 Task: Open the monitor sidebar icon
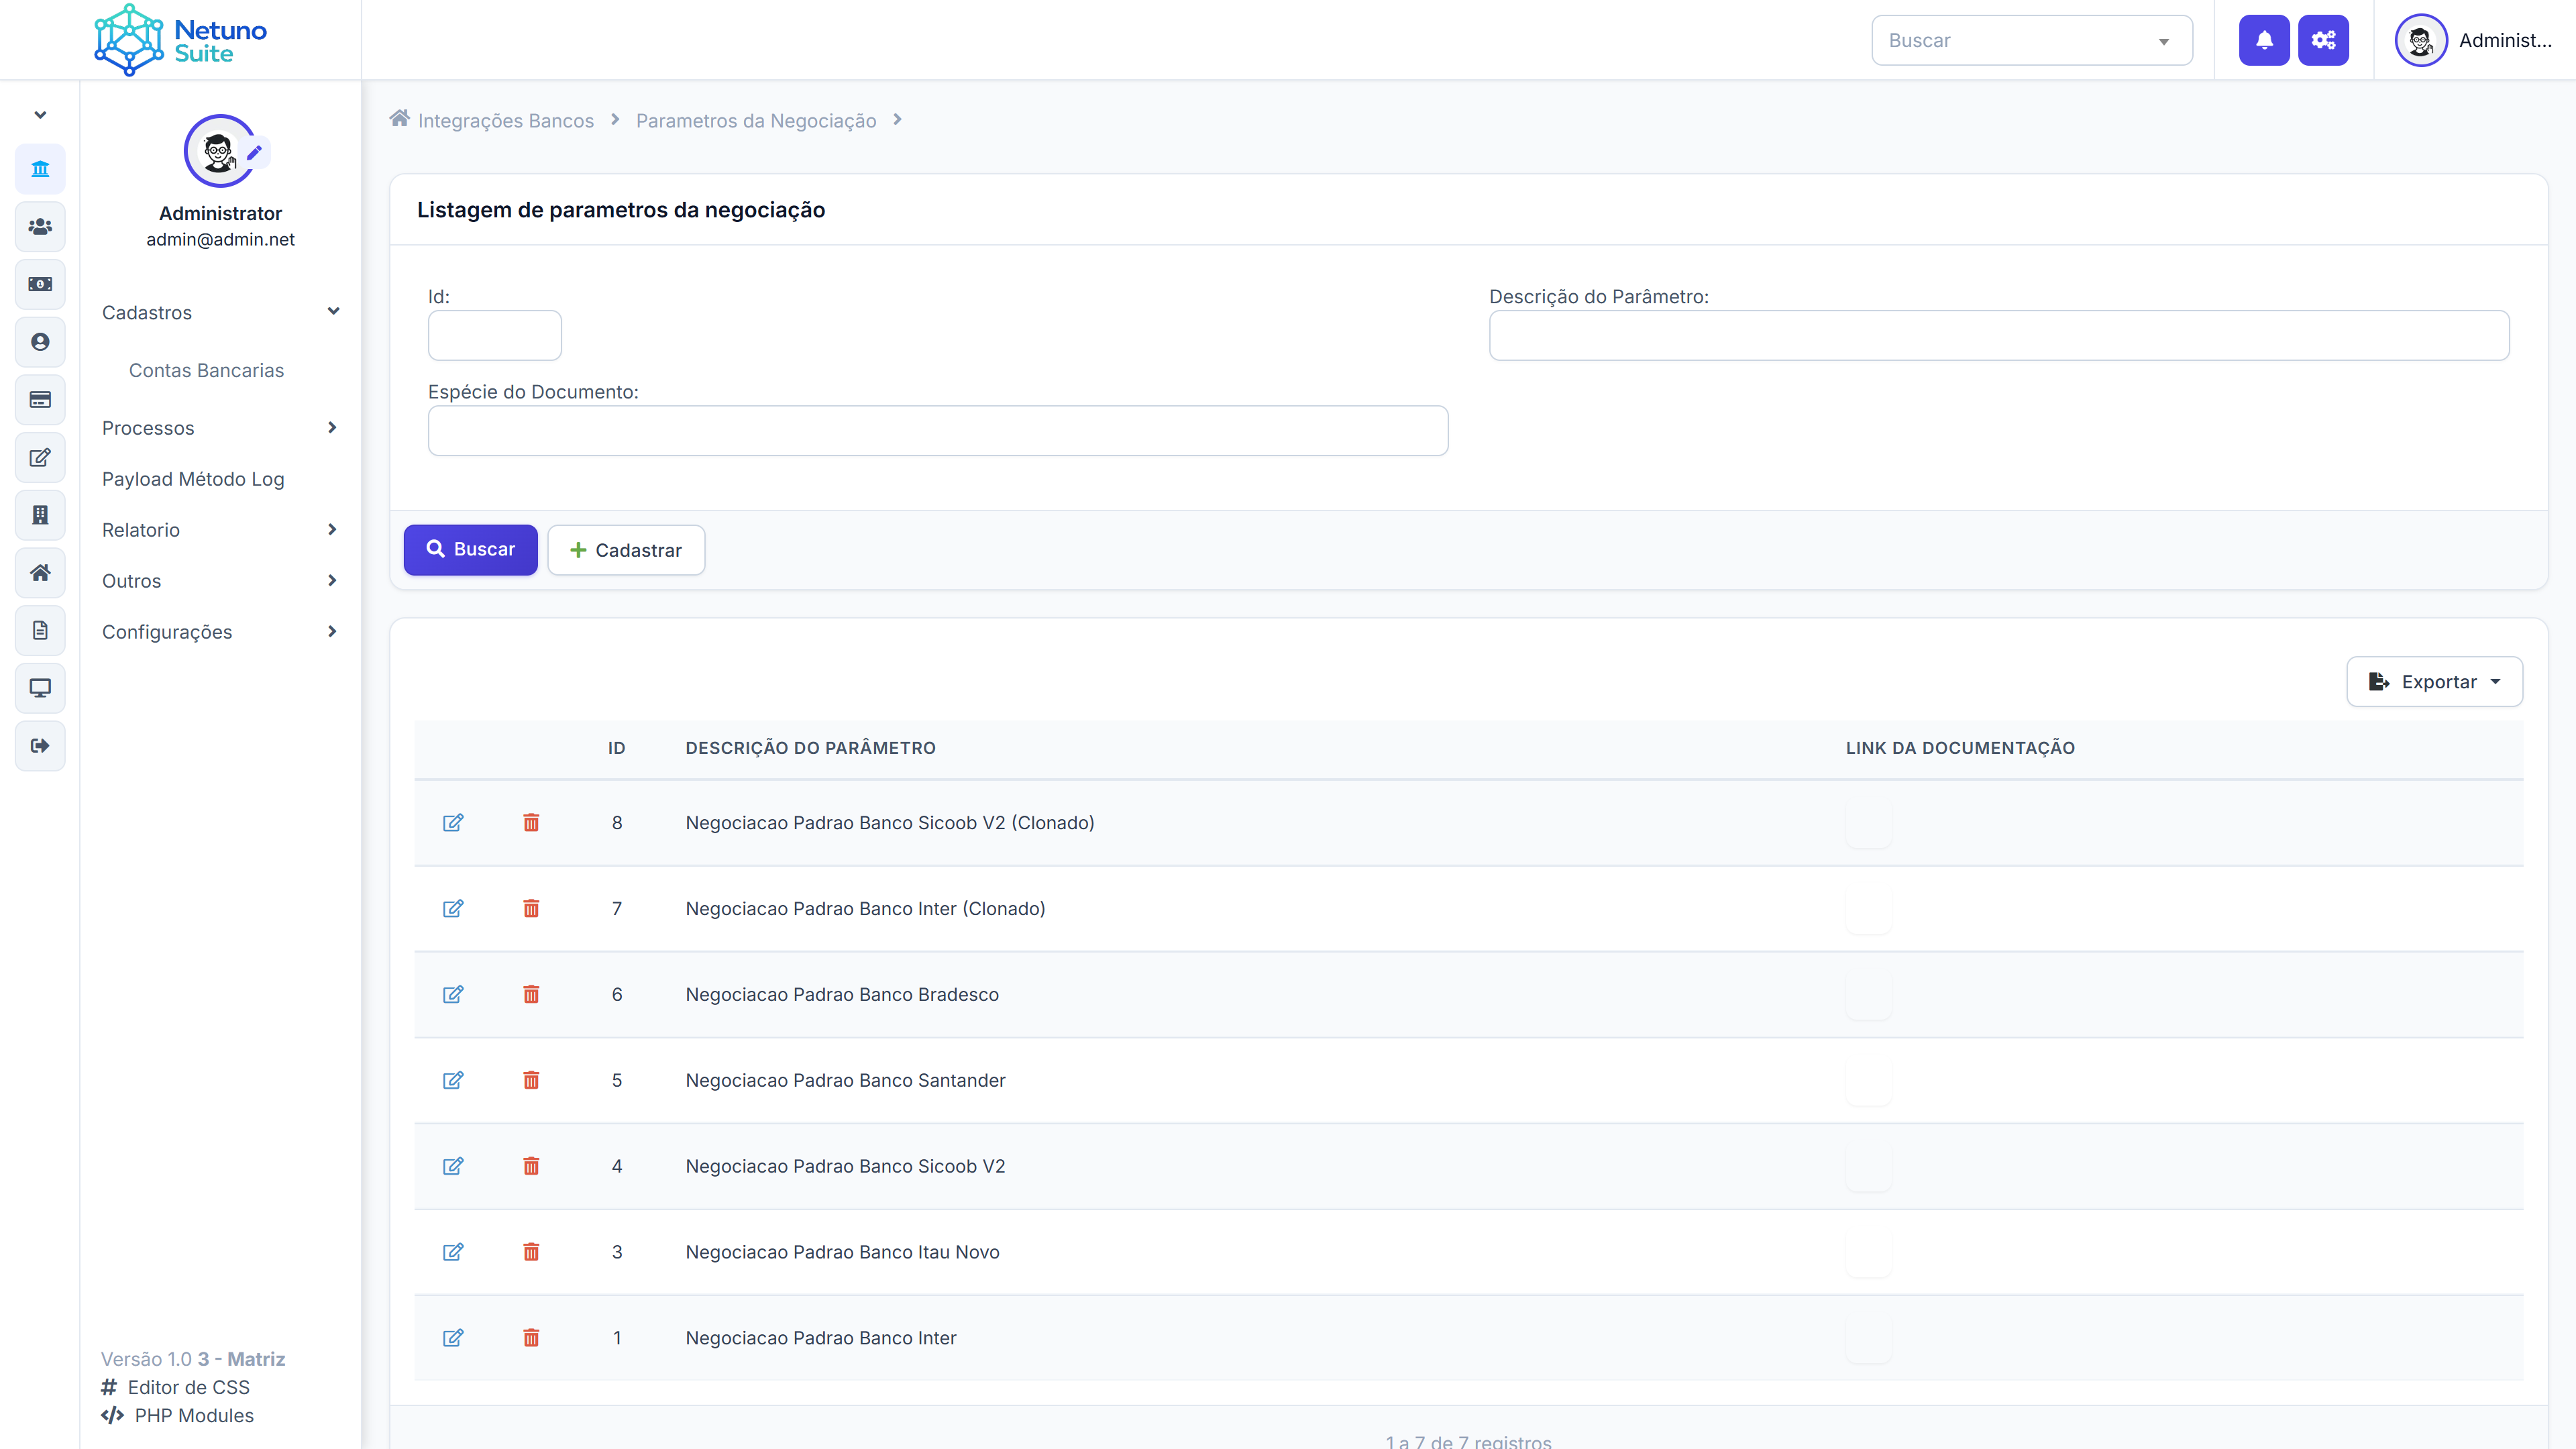point(40,688)
